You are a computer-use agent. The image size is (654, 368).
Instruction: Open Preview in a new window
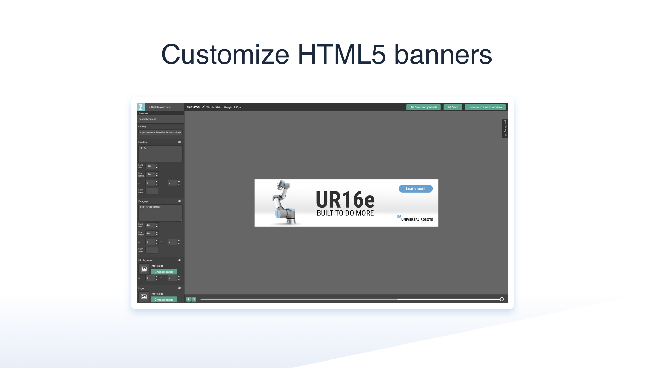(x=485, y=107)
